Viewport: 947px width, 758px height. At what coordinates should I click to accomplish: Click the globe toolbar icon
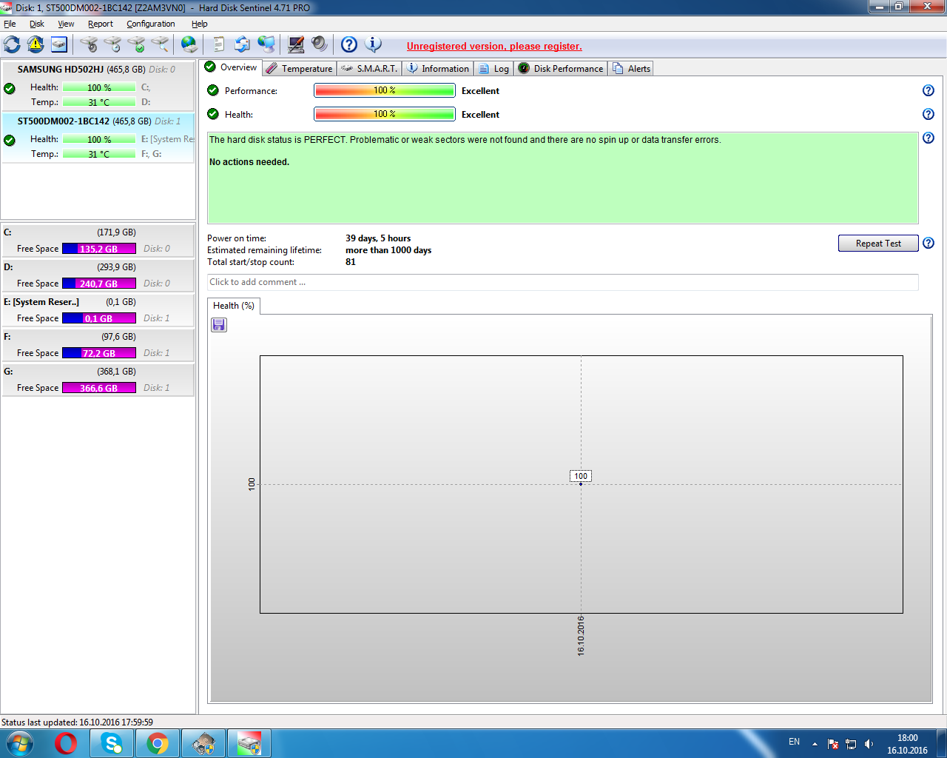[x=189, y=44]
